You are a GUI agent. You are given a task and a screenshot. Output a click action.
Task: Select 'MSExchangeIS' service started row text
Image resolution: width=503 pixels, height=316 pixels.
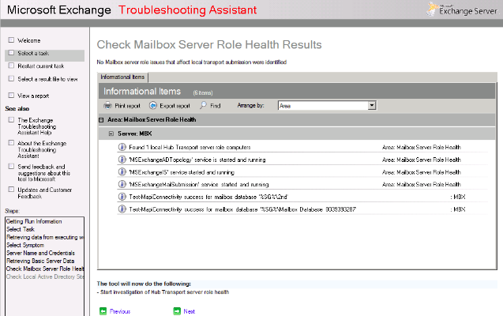[182, 172]
